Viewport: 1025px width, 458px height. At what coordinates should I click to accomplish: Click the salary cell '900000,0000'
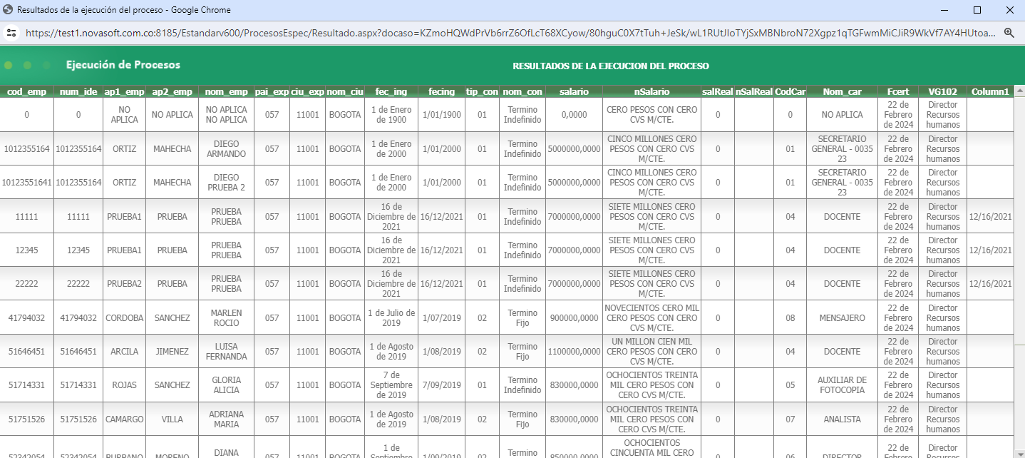(575, 318)
